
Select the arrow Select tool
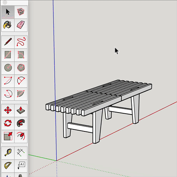click(8, 12)
